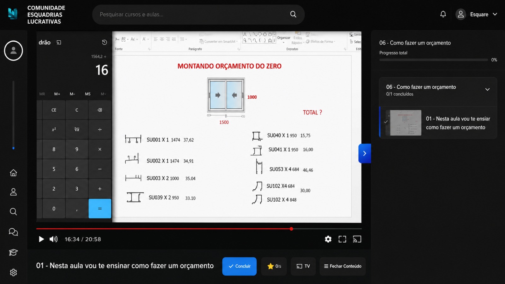Screen dimensions: 505x284
Task: Open the sidebar graduation cap courses icon
Action: point(13,252)
